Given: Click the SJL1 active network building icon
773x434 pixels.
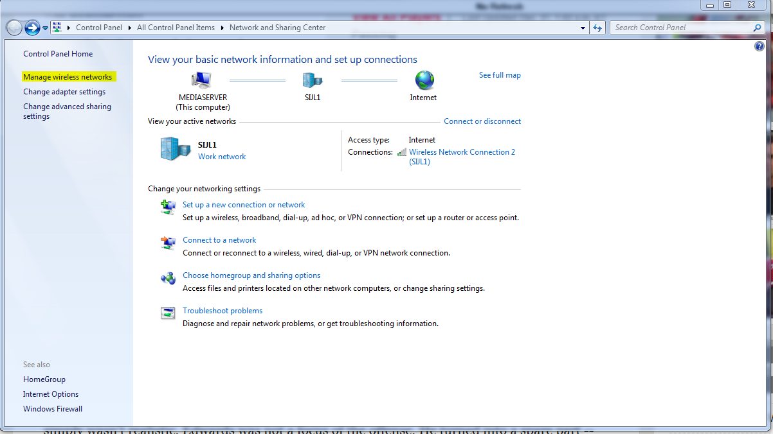Looking at the screenshot, I should (176, 149).
